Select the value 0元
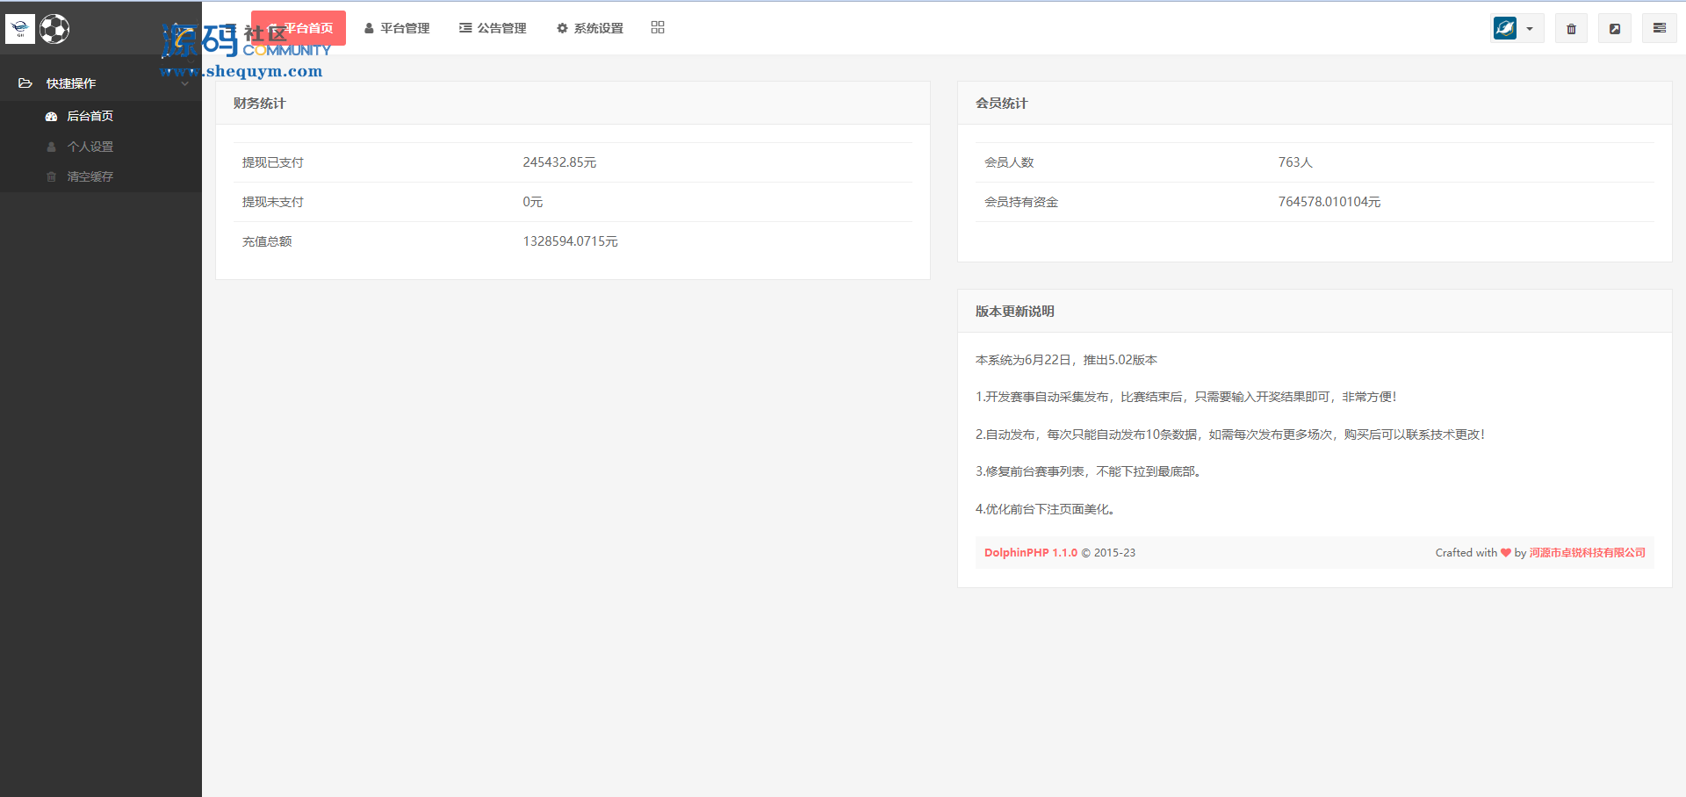 pyautogui.click(x=532, y=202)
